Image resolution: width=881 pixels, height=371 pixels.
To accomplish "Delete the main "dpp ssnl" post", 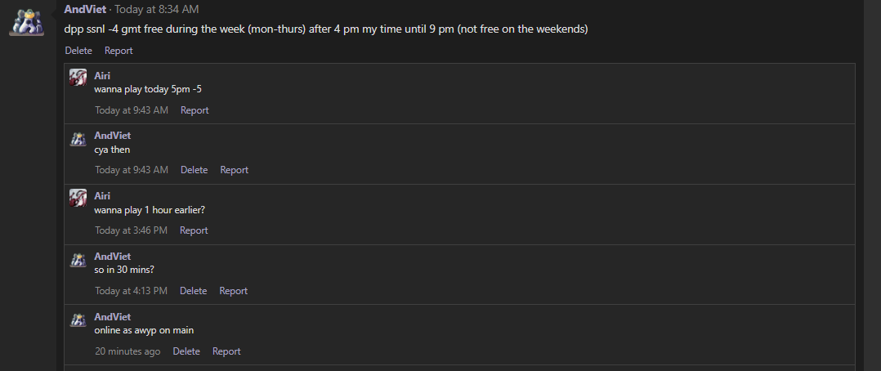I will click(78, 51).
